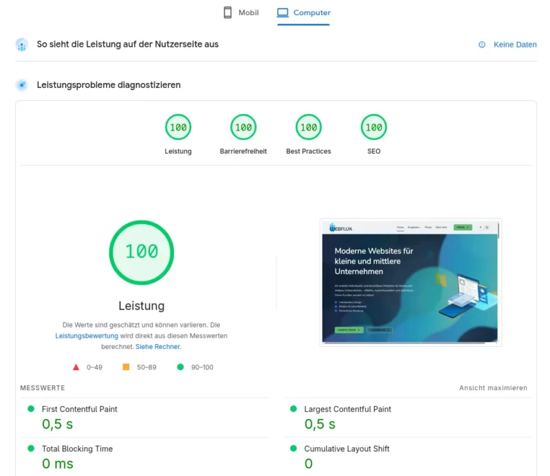Click the Barrierefreiheit label under the gauge

[243, 151]
